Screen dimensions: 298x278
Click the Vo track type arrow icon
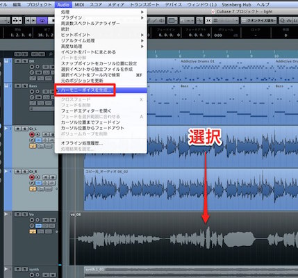click(6, 214)
